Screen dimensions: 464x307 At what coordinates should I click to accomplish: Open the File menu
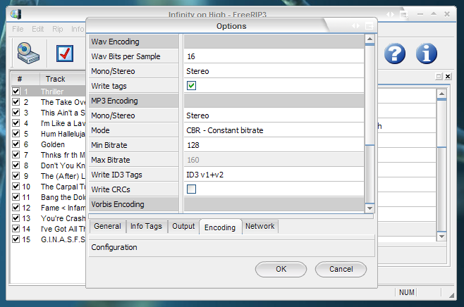[18, 29]
